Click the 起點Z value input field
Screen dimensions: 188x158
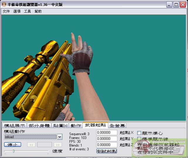click(107, 145)
